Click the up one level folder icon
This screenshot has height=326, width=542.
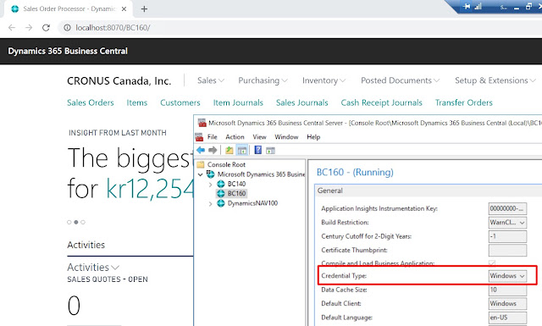coord(229,150)
